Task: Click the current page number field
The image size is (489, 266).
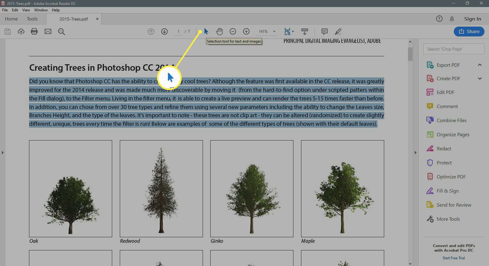Action: 178,32
